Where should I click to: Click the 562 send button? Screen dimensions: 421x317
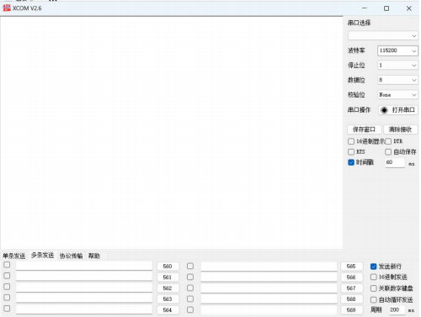168,288
